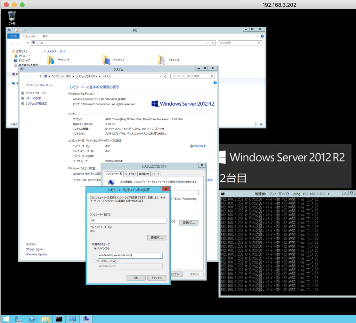Click コントロール パネル in the breadcrumb
Screen dimensions: 356x323
pyautogui.click(x=61, y=76)
